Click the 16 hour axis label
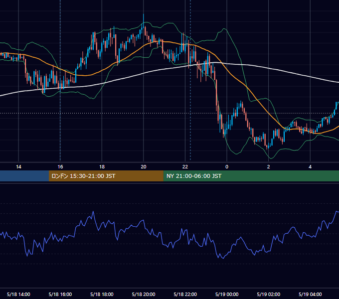This screenshot has height=299, width=339. pyautogui.click(x=60, y=167)
